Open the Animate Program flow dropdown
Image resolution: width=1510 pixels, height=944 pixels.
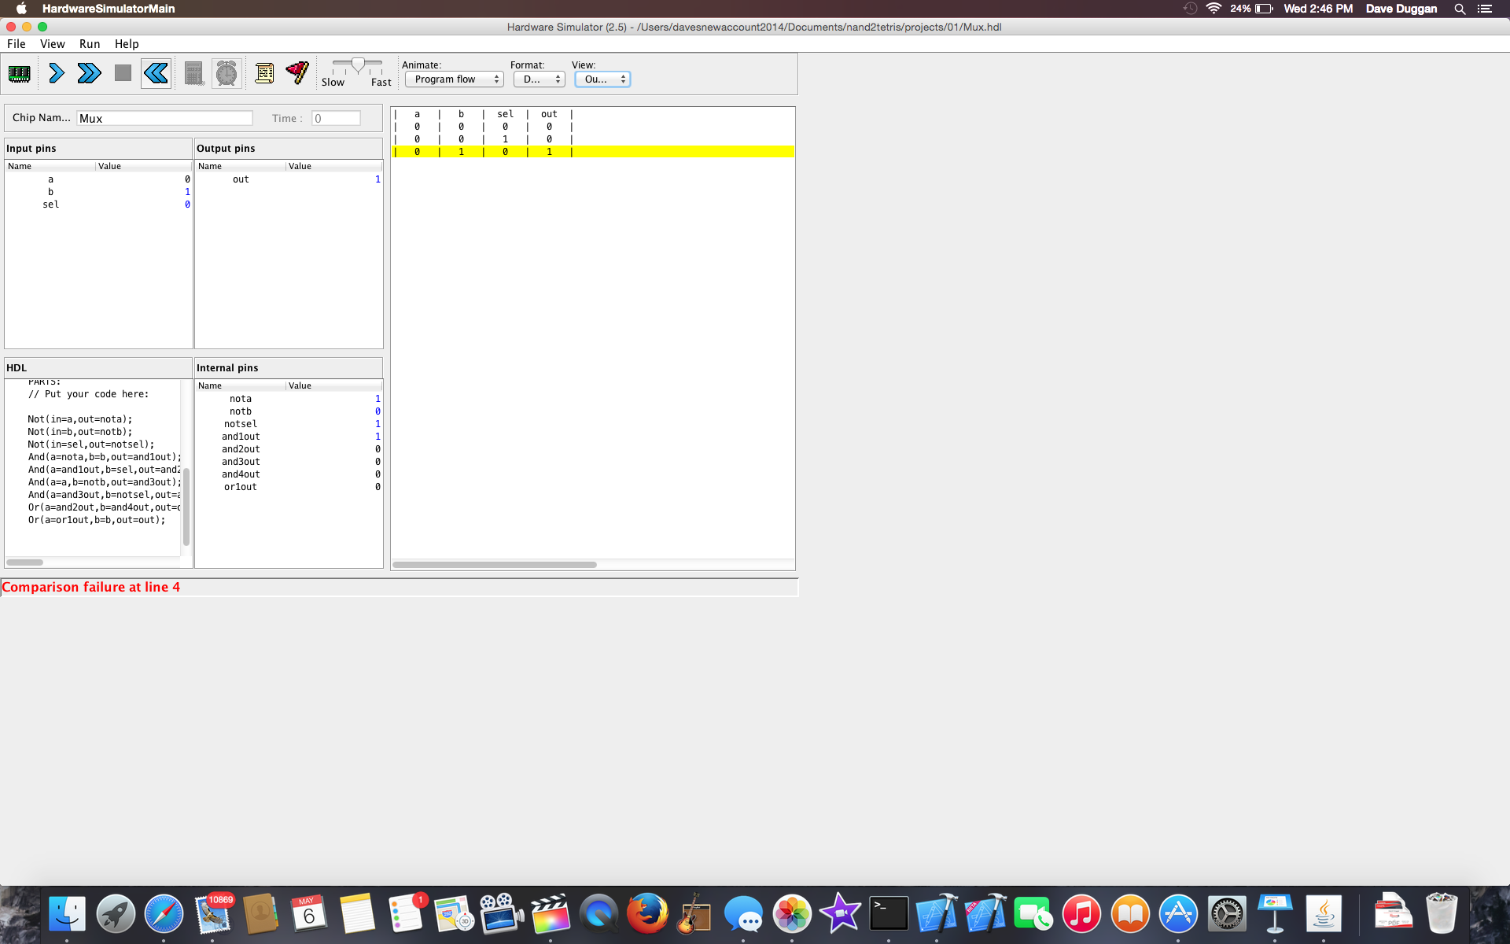(x=455, y=79)
